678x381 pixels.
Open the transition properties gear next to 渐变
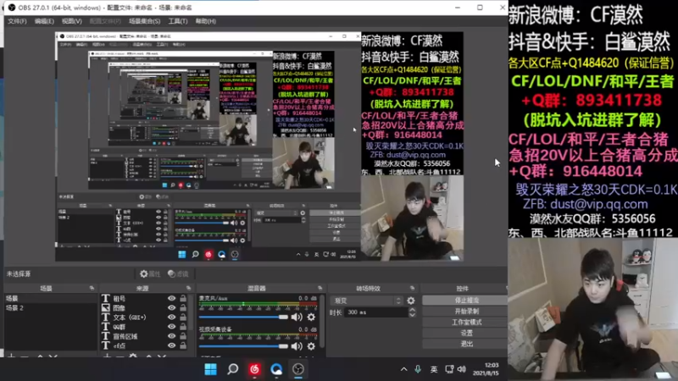coord(411,301)
